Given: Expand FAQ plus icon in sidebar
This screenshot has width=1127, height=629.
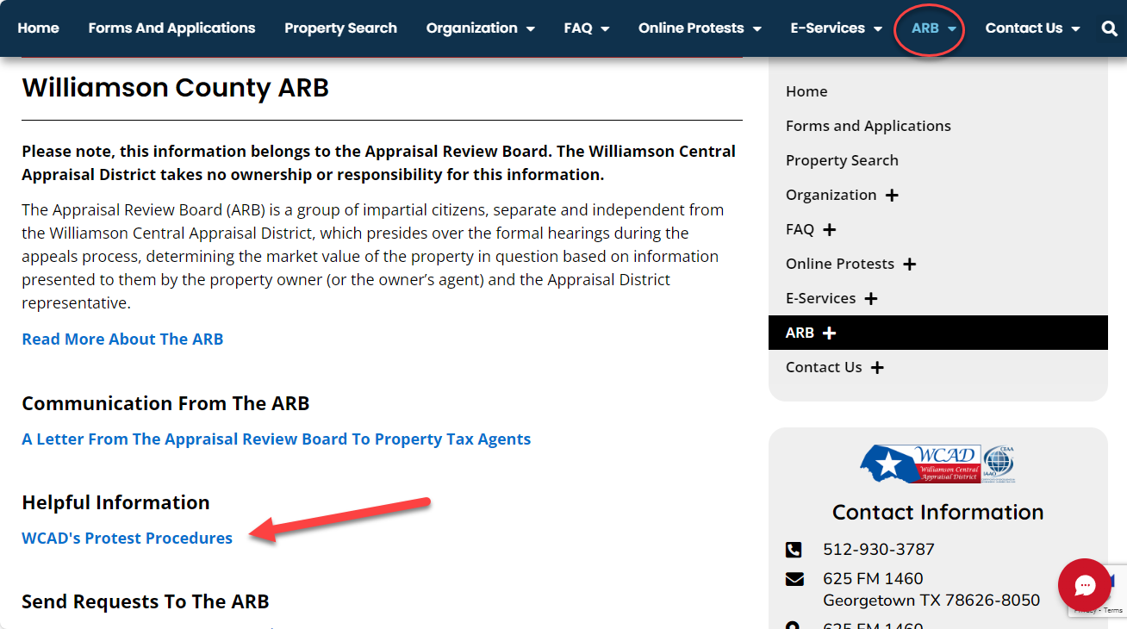Looking at the screenshot, I should click(x=829, y=230).
